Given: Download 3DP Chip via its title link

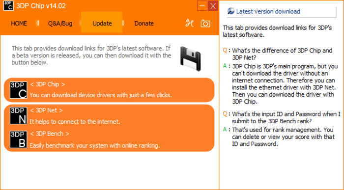Looking at the screenshot, I should point(47,84).
